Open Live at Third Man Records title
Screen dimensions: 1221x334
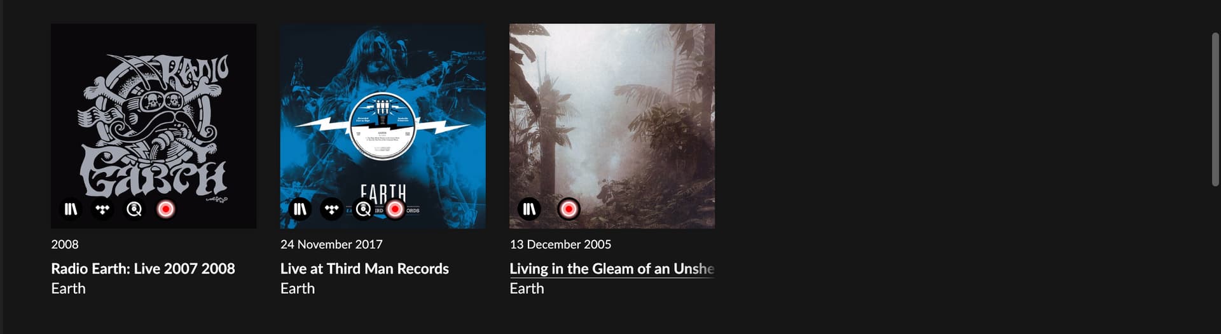pos(364,269)
